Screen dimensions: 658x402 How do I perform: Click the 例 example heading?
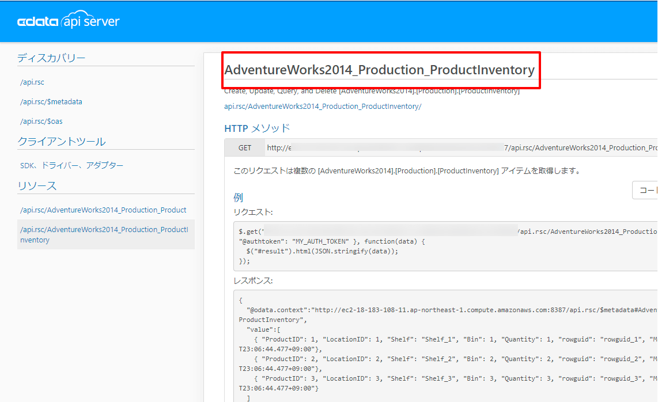tap(238, 198)
